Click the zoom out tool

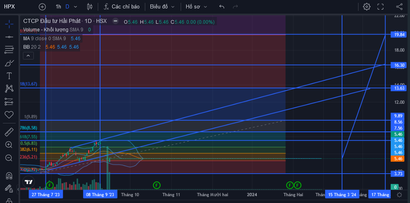point(9,158)
